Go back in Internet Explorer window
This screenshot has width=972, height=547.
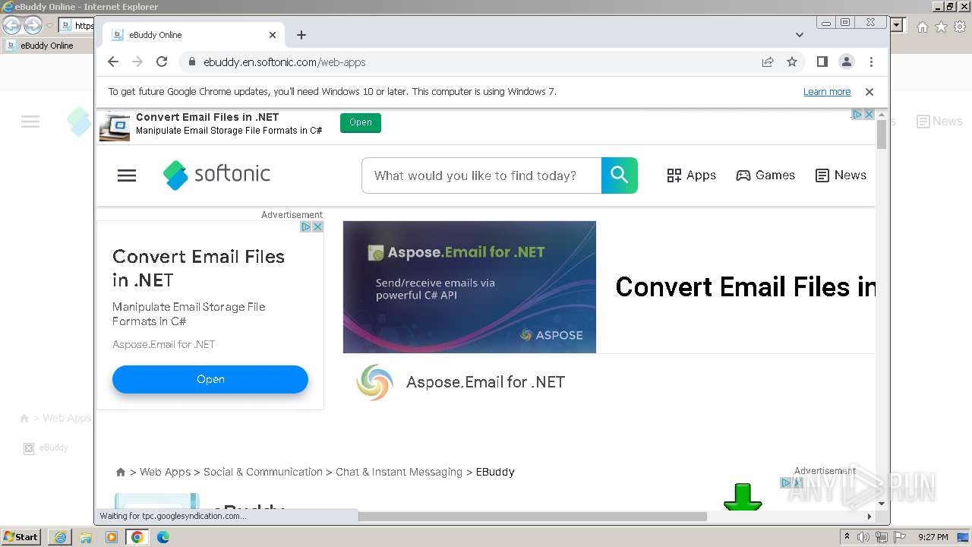pyautogui.click(x=12, y=25)
